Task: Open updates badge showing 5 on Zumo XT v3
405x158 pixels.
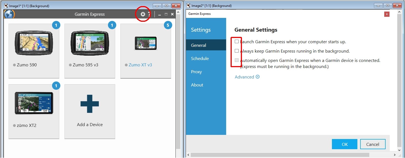Action: (168, 25)
